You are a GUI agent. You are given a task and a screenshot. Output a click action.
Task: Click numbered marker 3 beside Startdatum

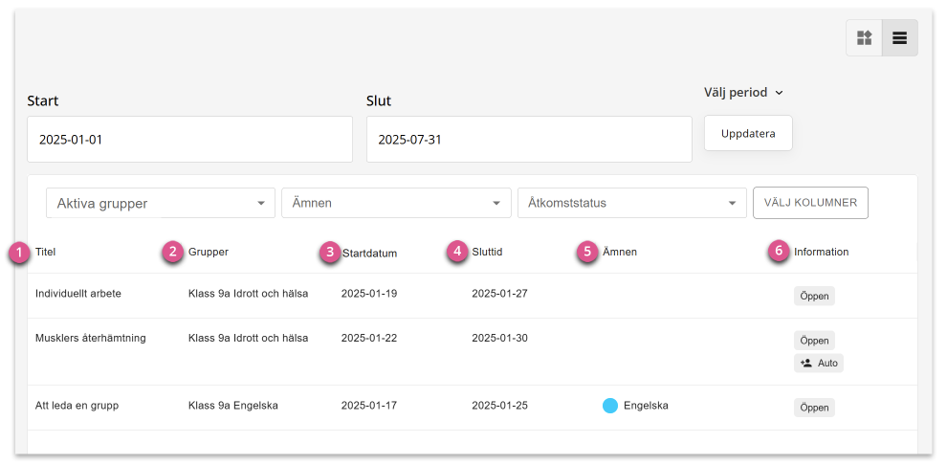(x=329, y=252)
